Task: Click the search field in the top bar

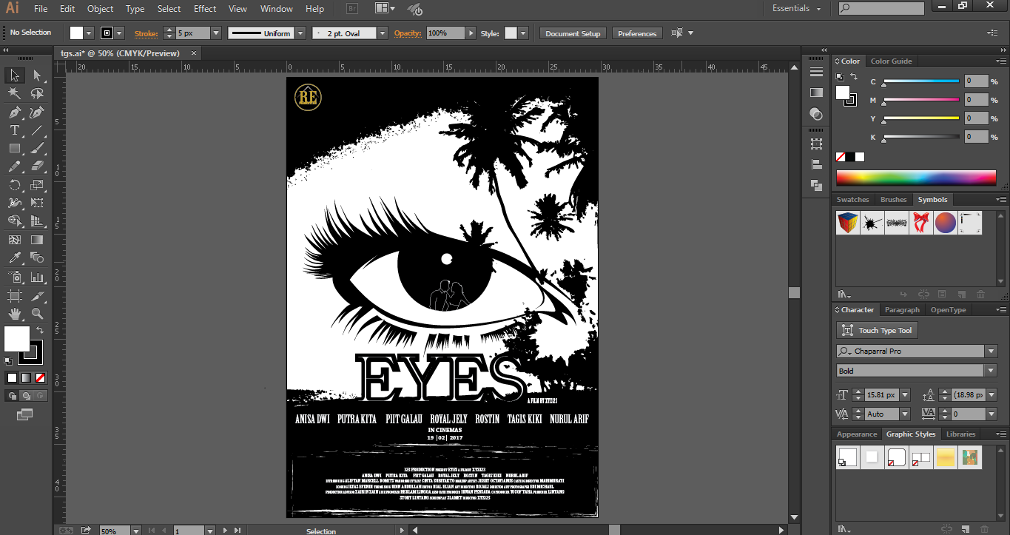Action: (881, 8)
